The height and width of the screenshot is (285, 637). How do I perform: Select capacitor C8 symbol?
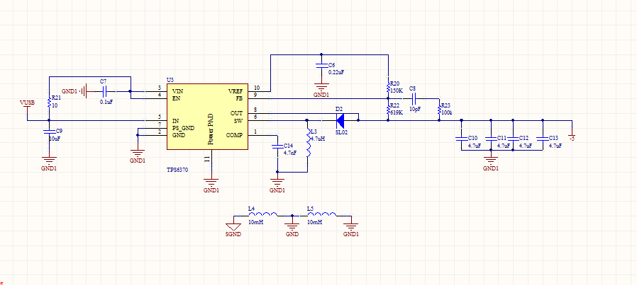(x=415, y=98)
